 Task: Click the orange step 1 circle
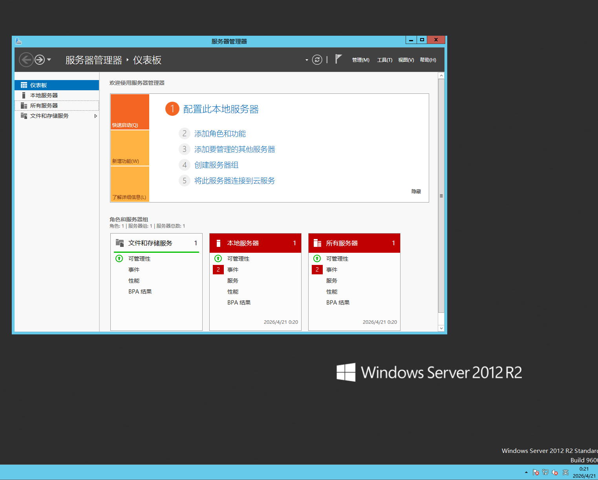pyautogui.click(x=172, y=109)
